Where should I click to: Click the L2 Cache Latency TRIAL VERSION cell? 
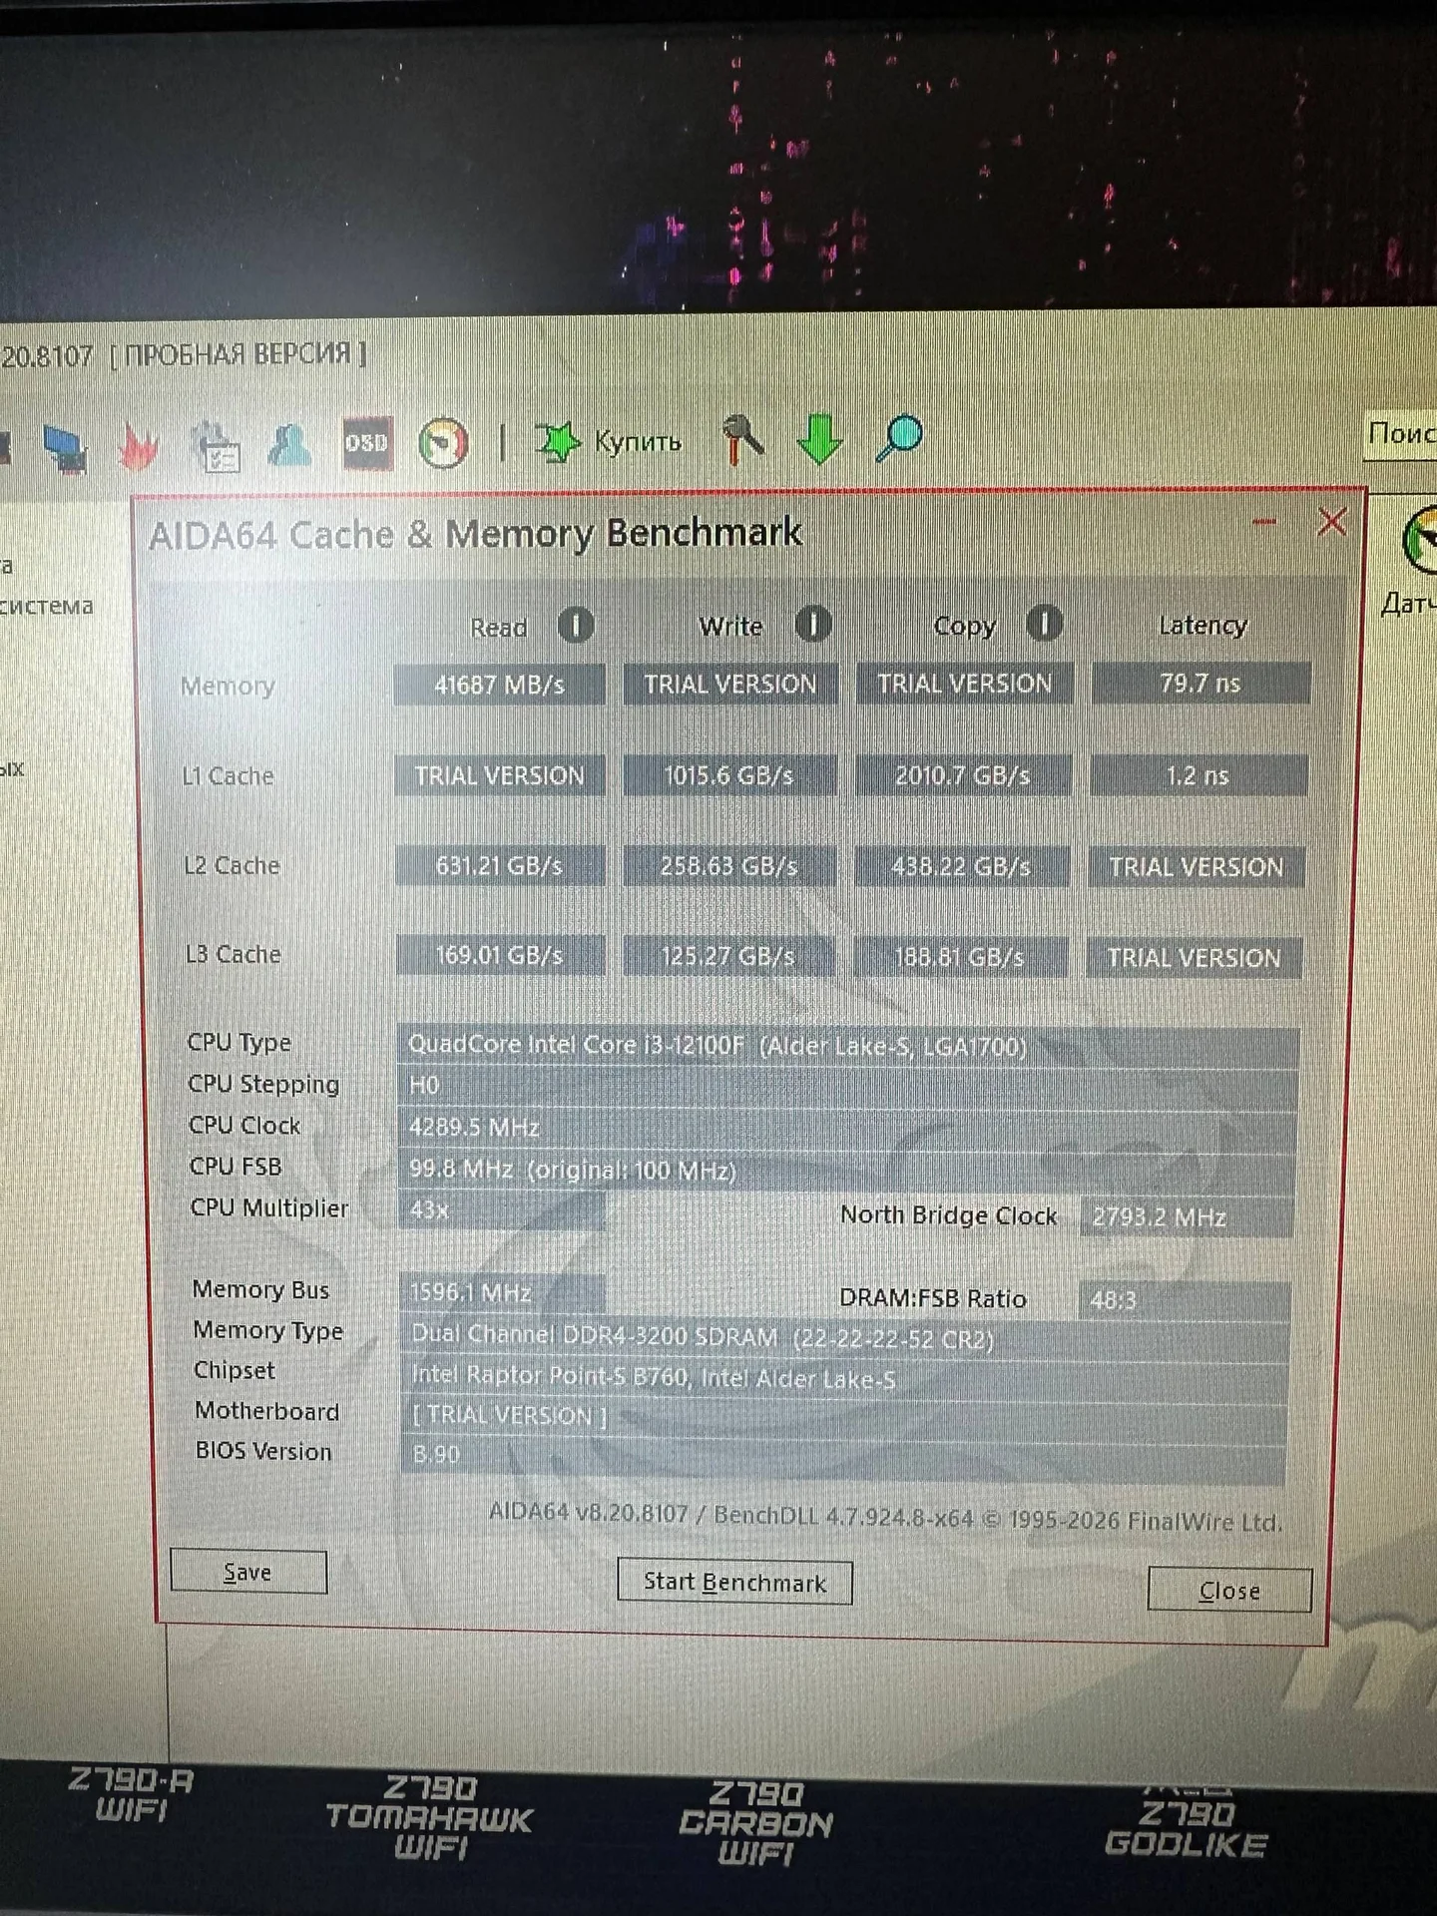click(1197, 867)
